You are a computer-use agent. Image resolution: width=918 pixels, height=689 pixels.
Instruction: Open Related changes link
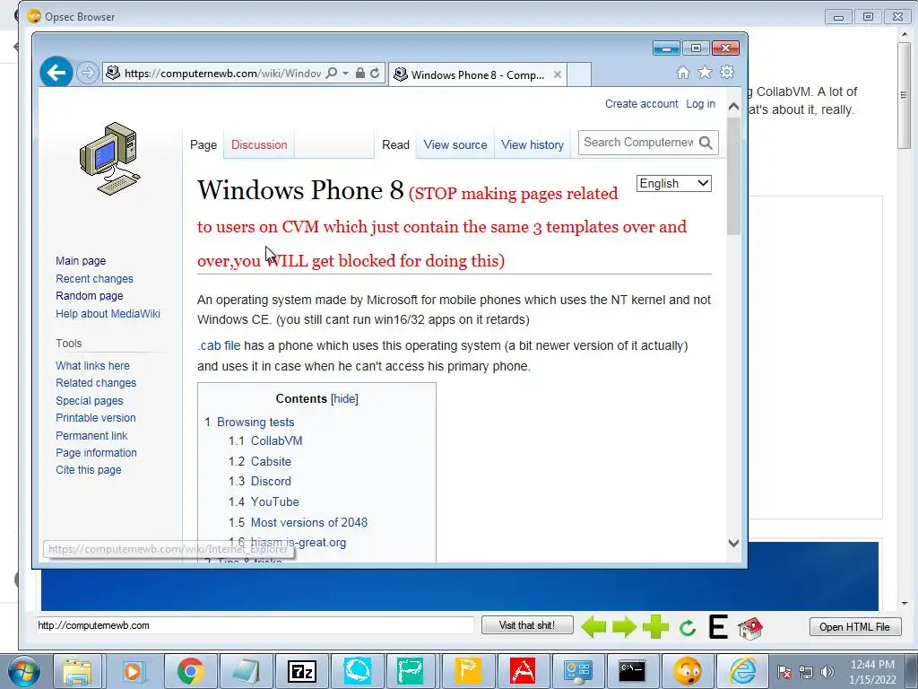pos(96,382)
